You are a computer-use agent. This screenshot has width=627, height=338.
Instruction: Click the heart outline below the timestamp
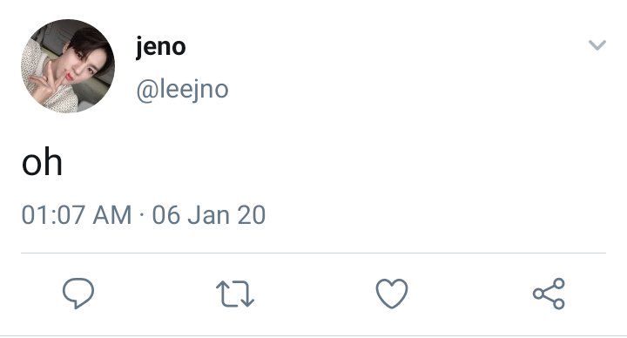(392, 294)
